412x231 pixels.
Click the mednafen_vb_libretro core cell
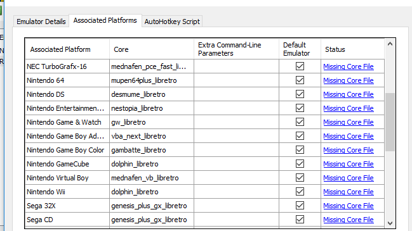[x=152, y=178]
